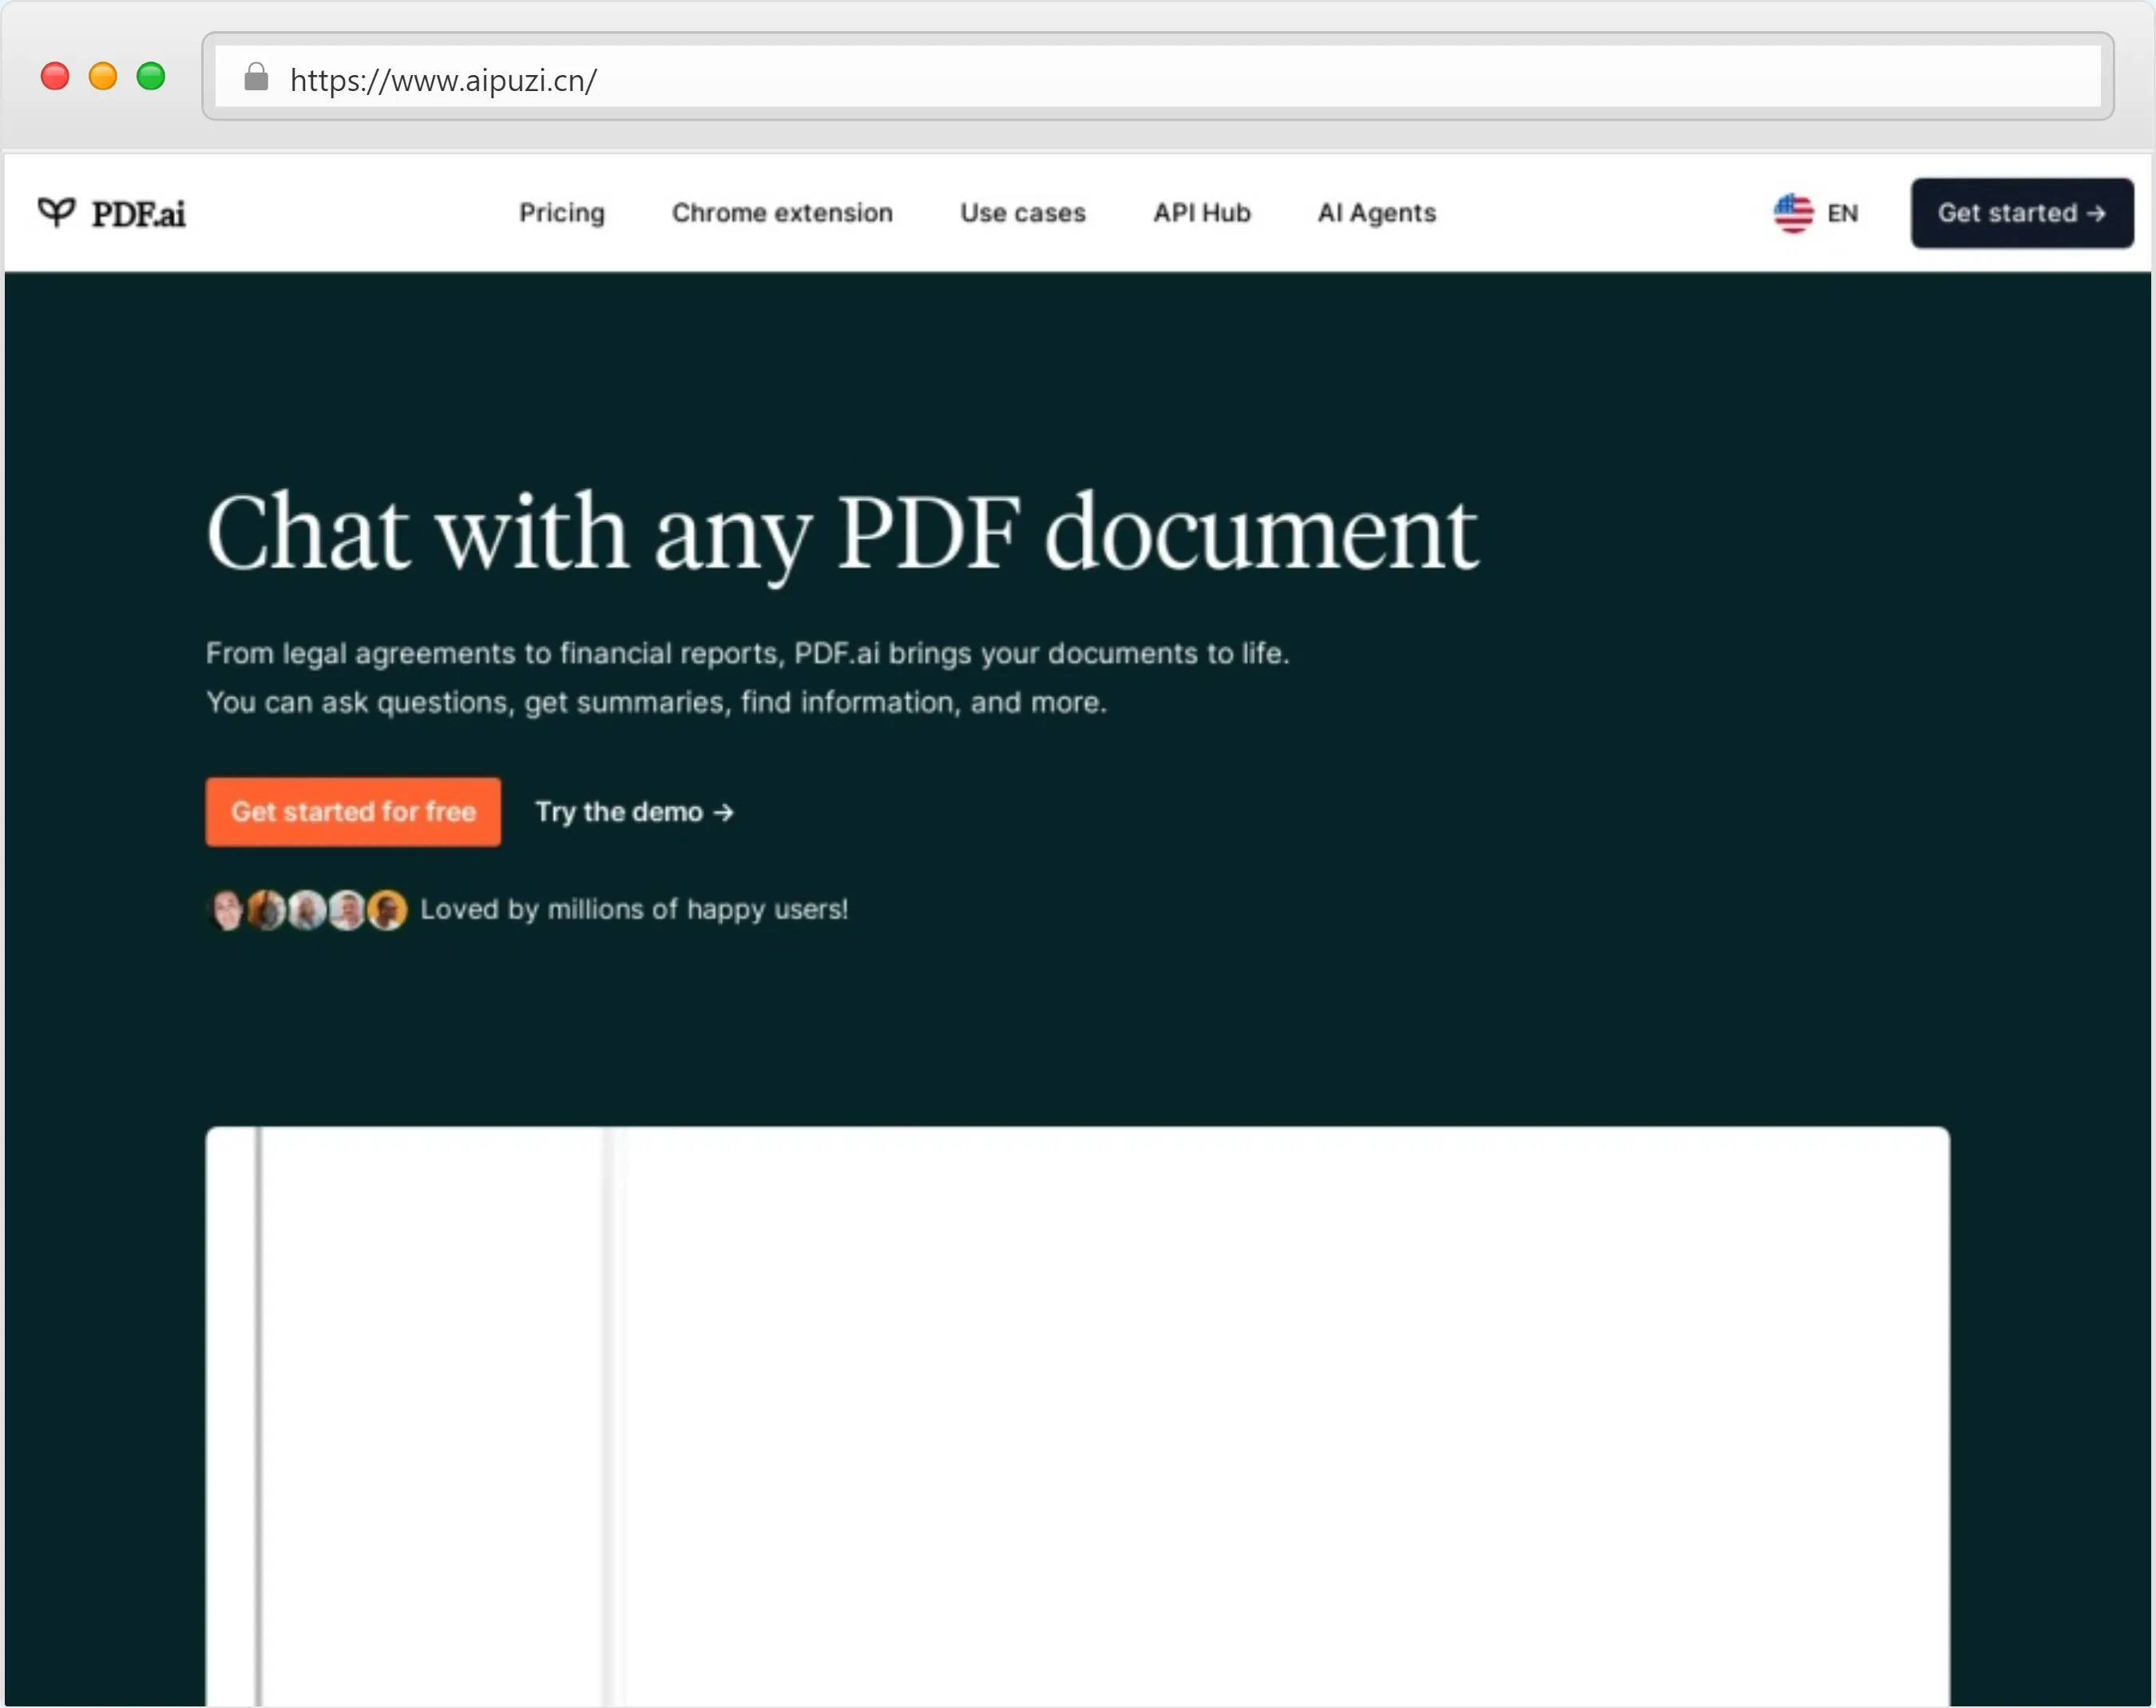Click the red close window button
This screenshot has height=1708, width=2156.
(55, 76)
